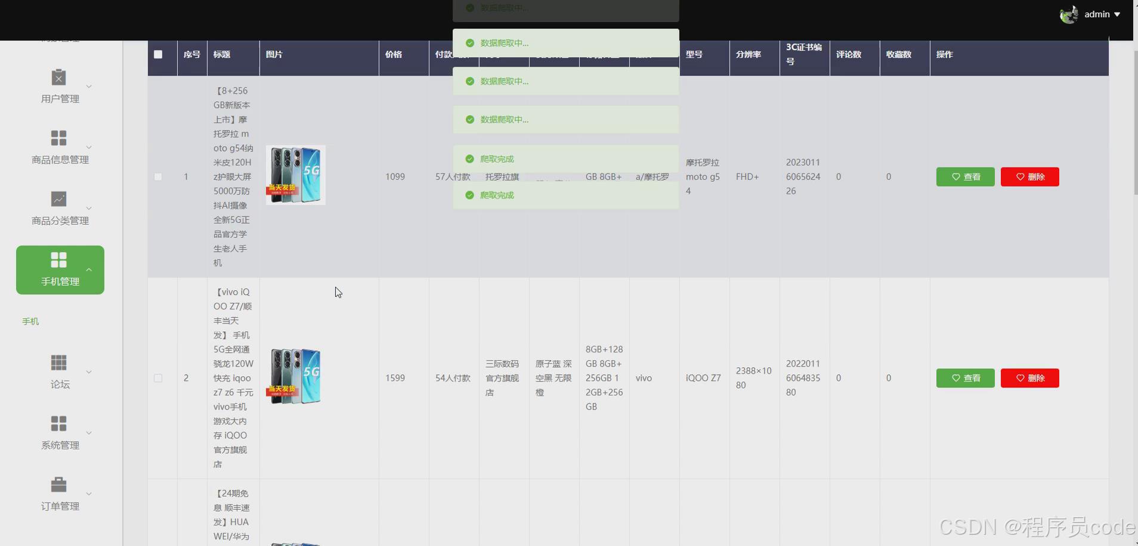Expand the 用户管理 chevron
This screenshot has height=546, width=1138.
click(x=89, y=86)
